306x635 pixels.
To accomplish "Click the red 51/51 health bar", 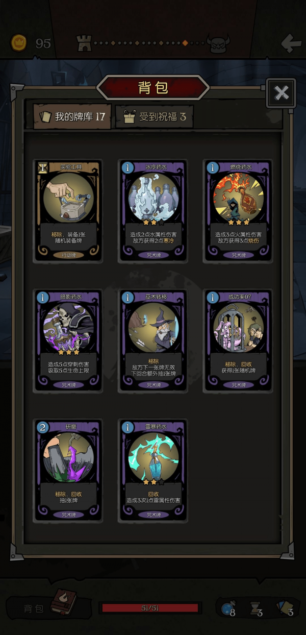I will 150,607.
